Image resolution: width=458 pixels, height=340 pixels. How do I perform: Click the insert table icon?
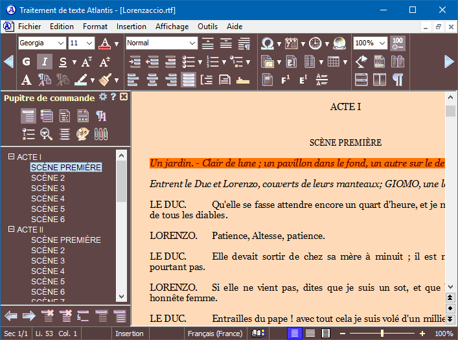(333, 62)
